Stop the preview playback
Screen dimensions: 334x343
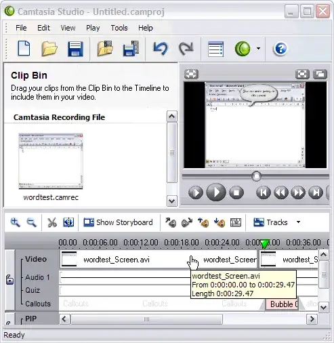pyautogui.click(x=236, y=193)
